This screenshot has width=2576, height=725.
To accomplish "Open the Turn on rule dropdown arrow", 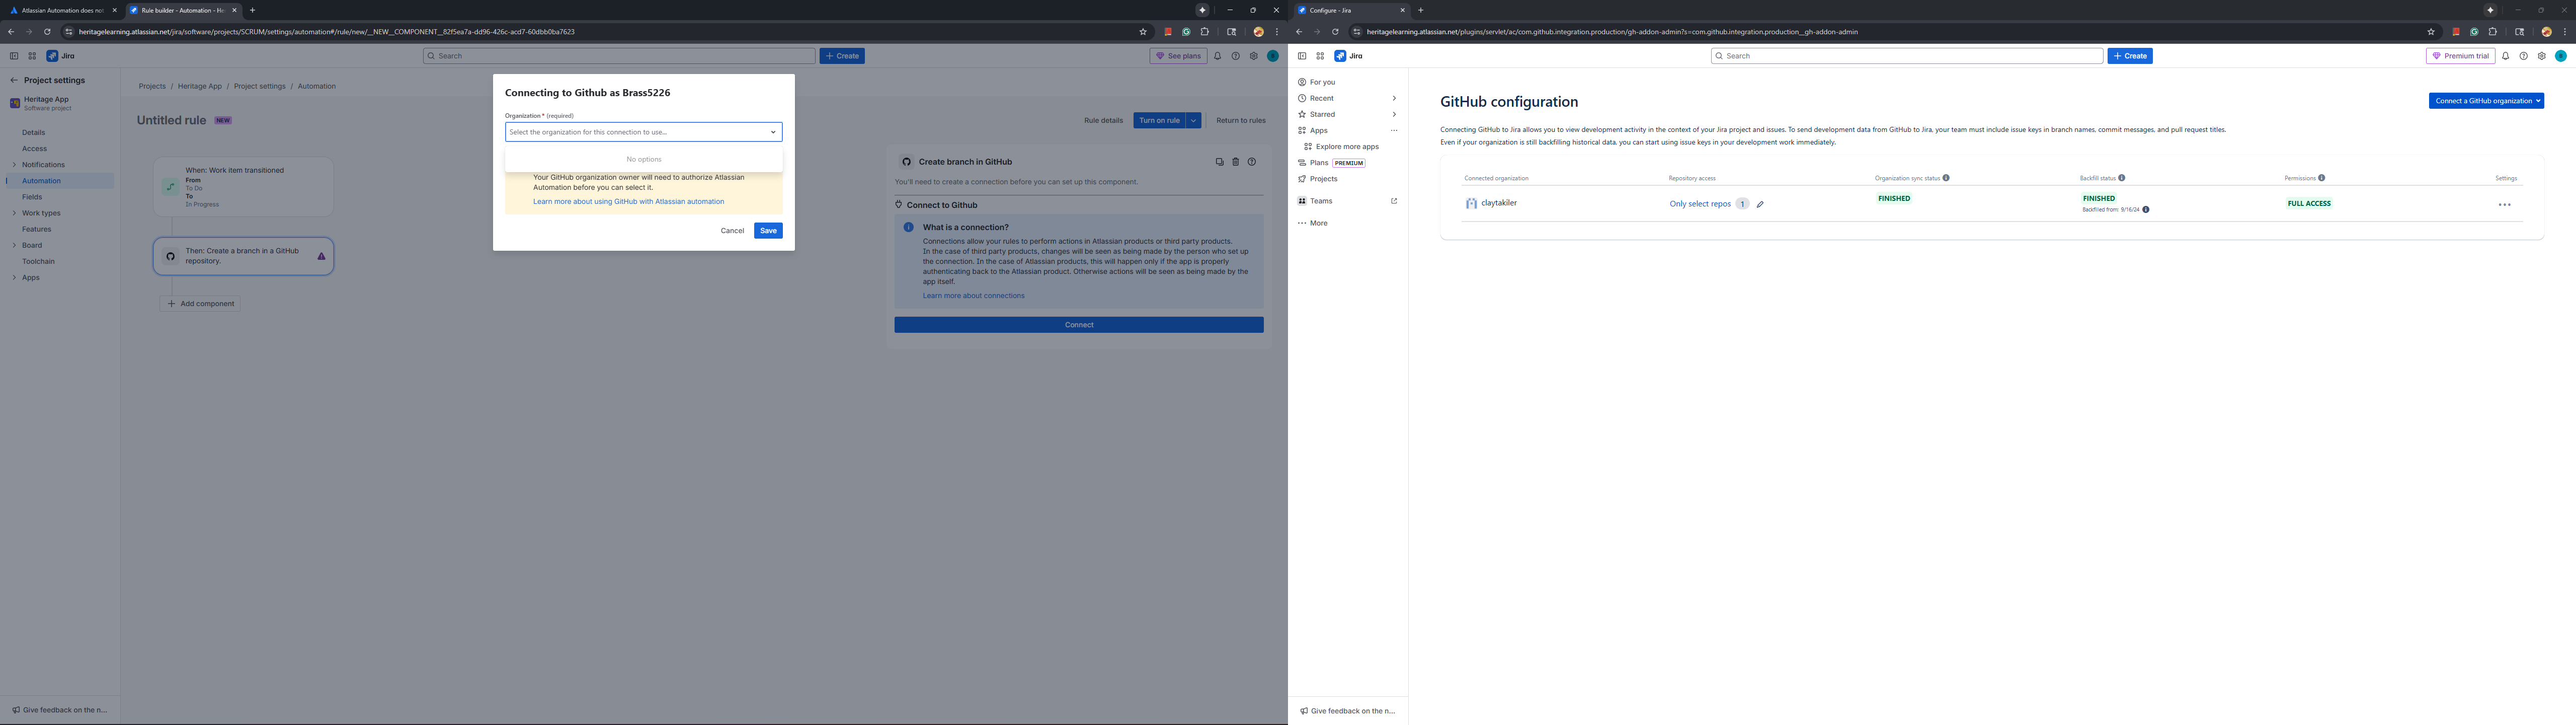I will pos(1193,120).
